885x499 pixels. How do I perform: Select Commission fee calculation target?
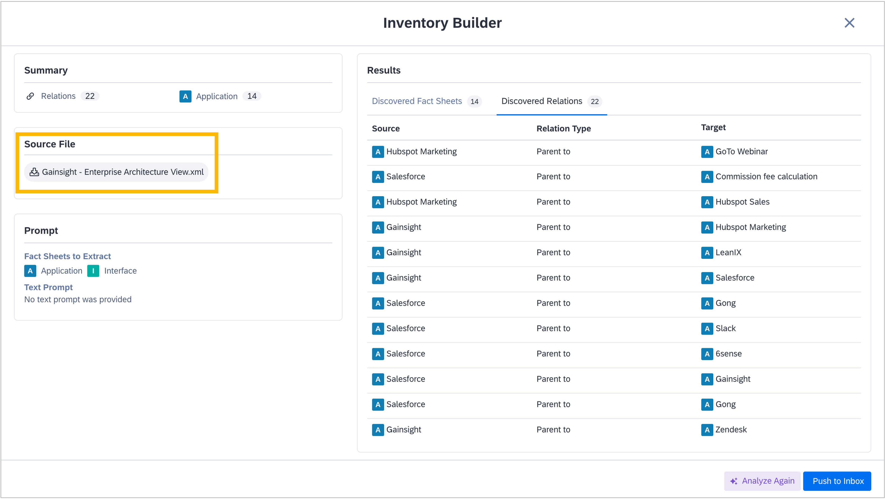coord(766,177)
